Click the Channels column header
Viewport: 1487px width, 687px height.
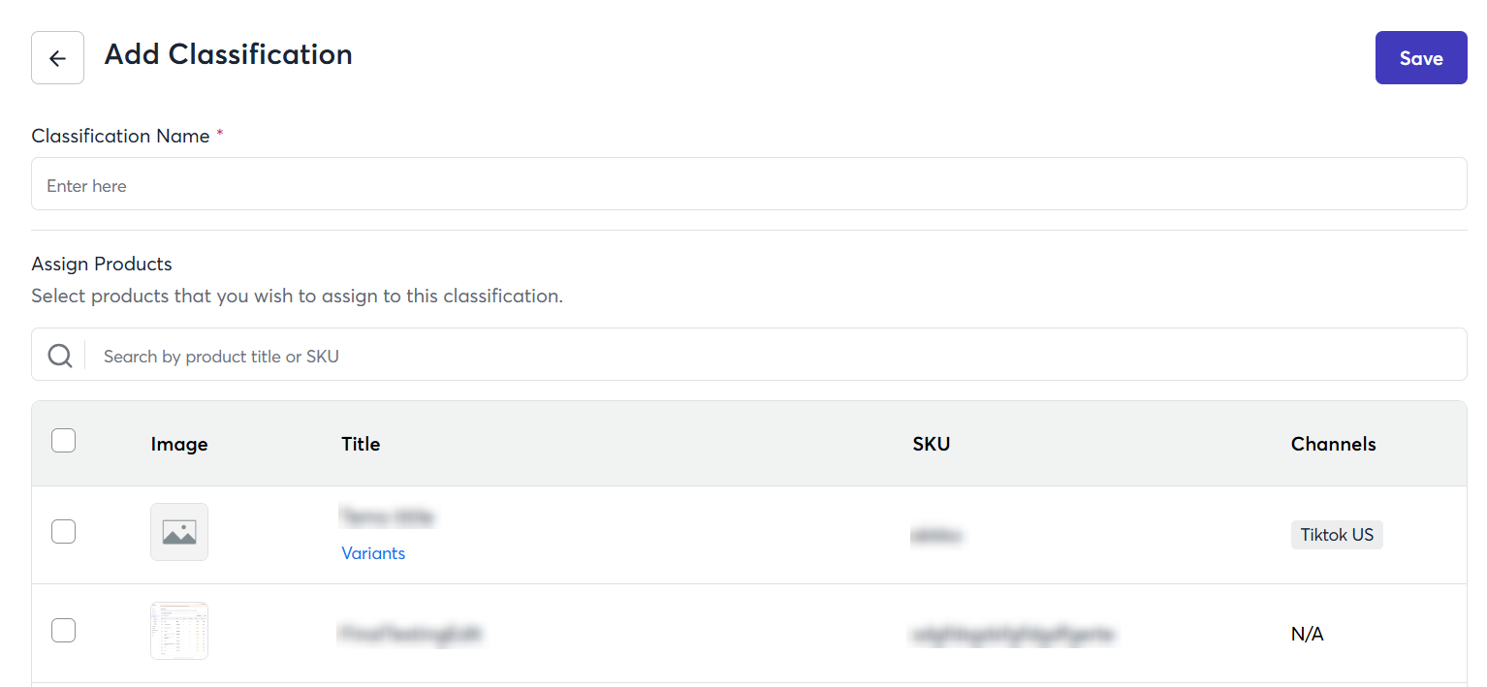(x=1333, y=444)
